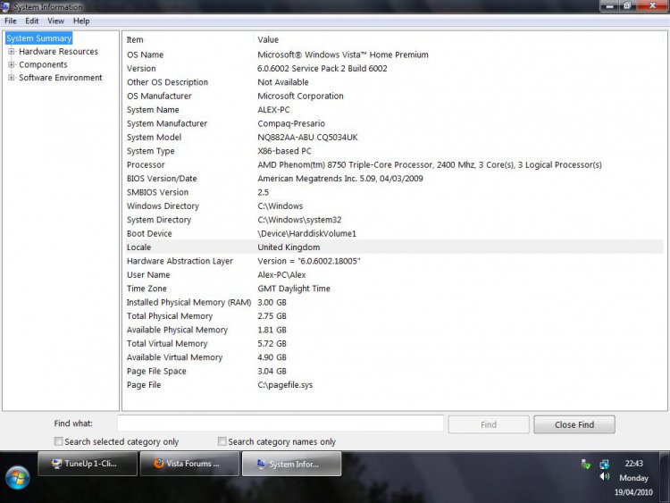The image size is (670, 503).
Task: Select the Processor row
Action: coord(394,164)
